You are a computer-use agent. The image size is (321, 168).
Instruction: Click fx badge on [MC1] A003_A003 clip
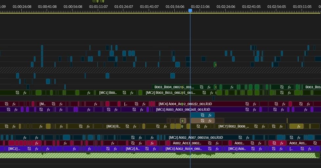pos(255,110)
